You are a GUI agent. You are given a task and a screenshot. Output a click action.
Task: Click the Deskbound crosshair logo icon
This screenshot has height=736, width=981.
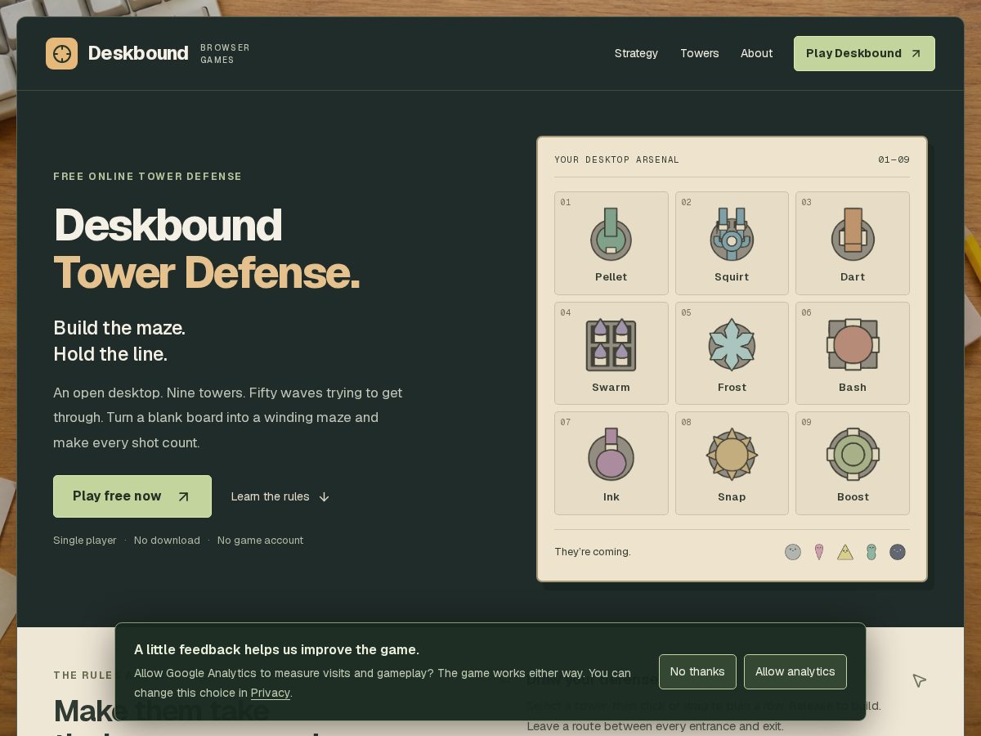point(61,53)
